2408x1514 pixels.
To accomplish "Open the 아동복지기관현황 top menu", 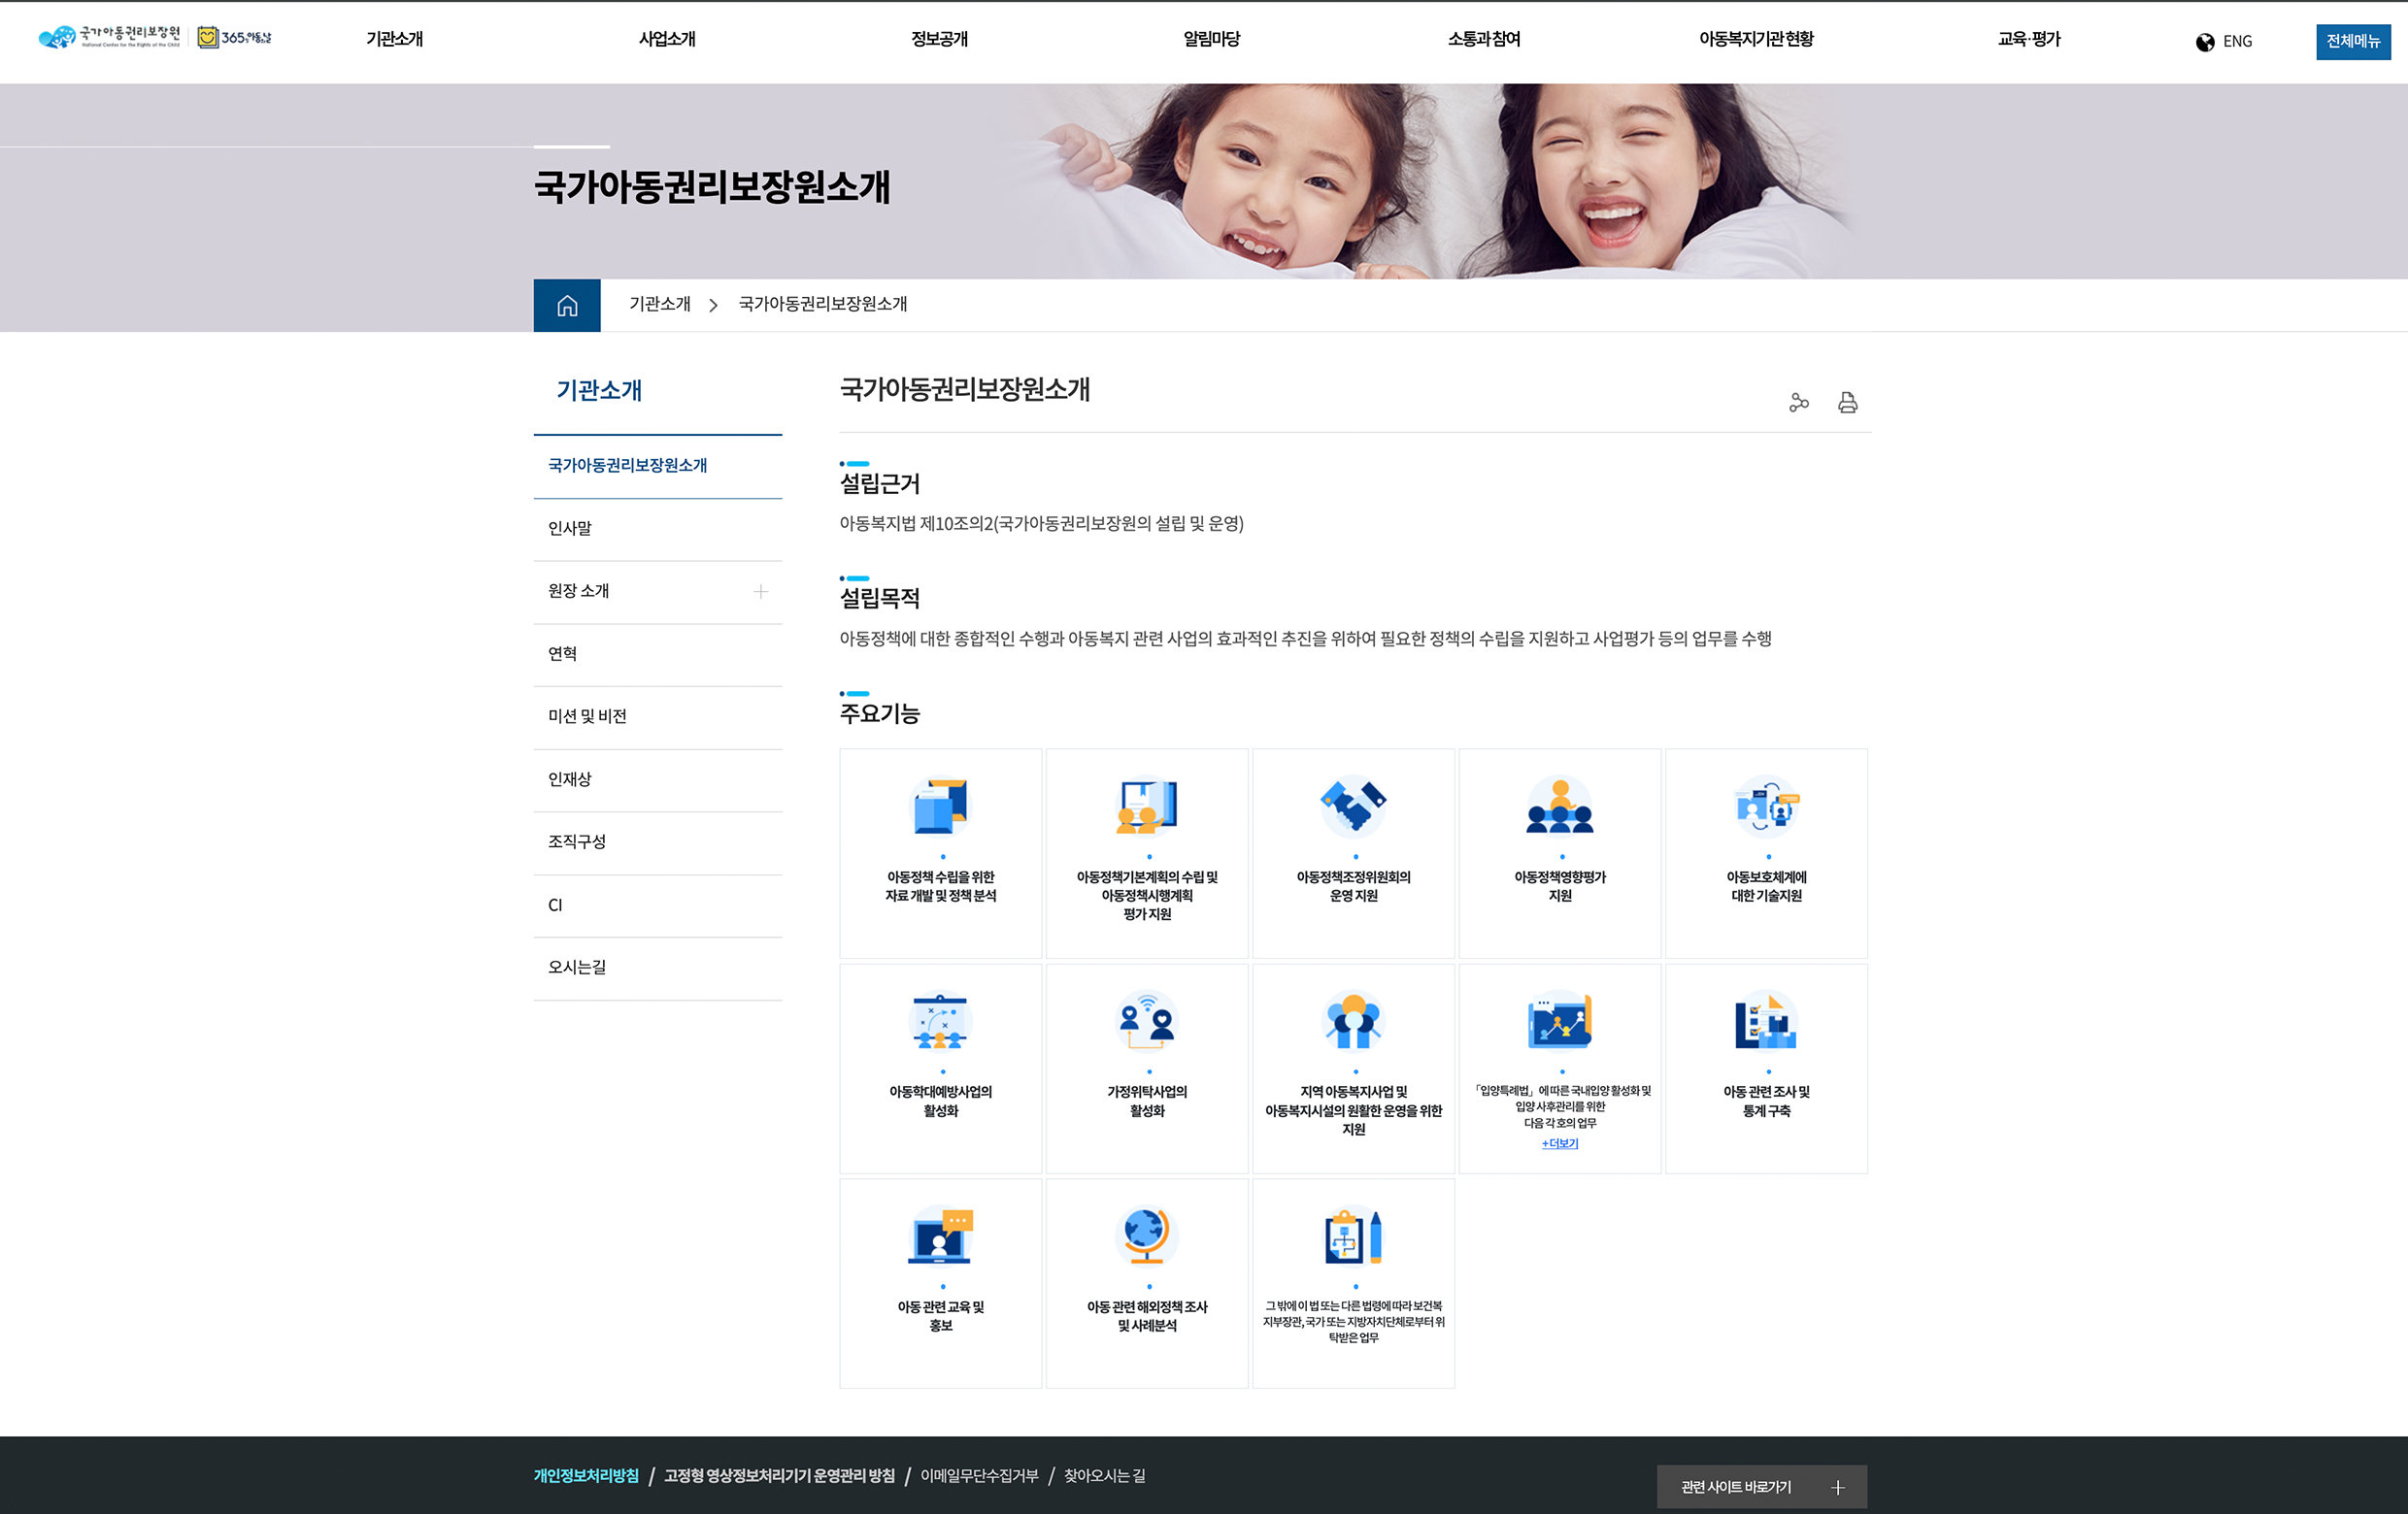I will coord(1756,39).
